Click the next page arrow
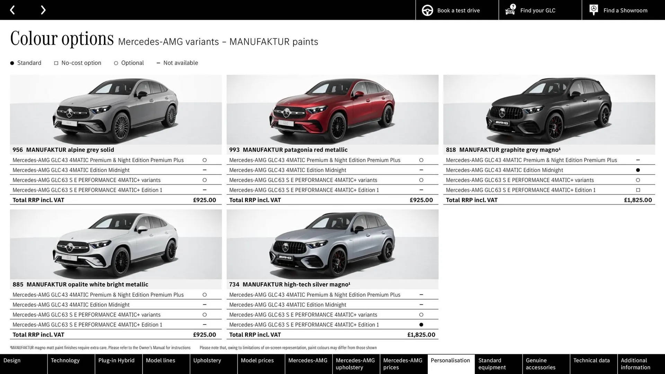The width and height of the screenshot is (665, 374). click(x=43, y=10)
